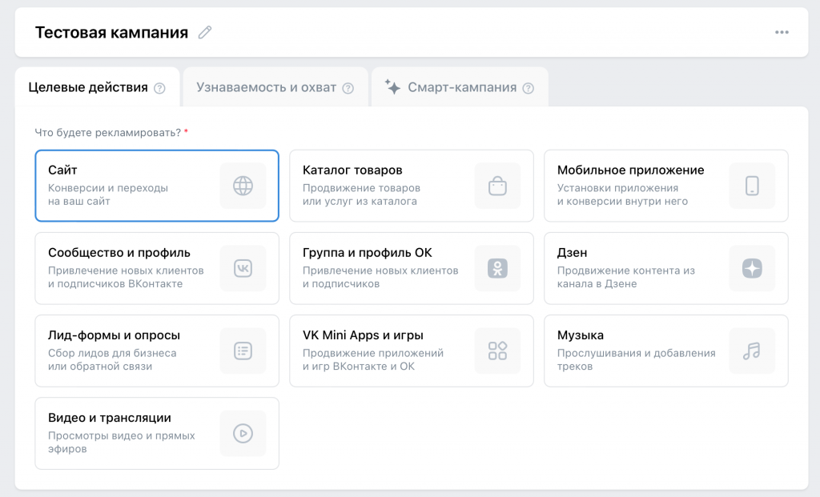
Task: Click text Конверсии и переходы на ваш сайт
Action: click(108, 194)
